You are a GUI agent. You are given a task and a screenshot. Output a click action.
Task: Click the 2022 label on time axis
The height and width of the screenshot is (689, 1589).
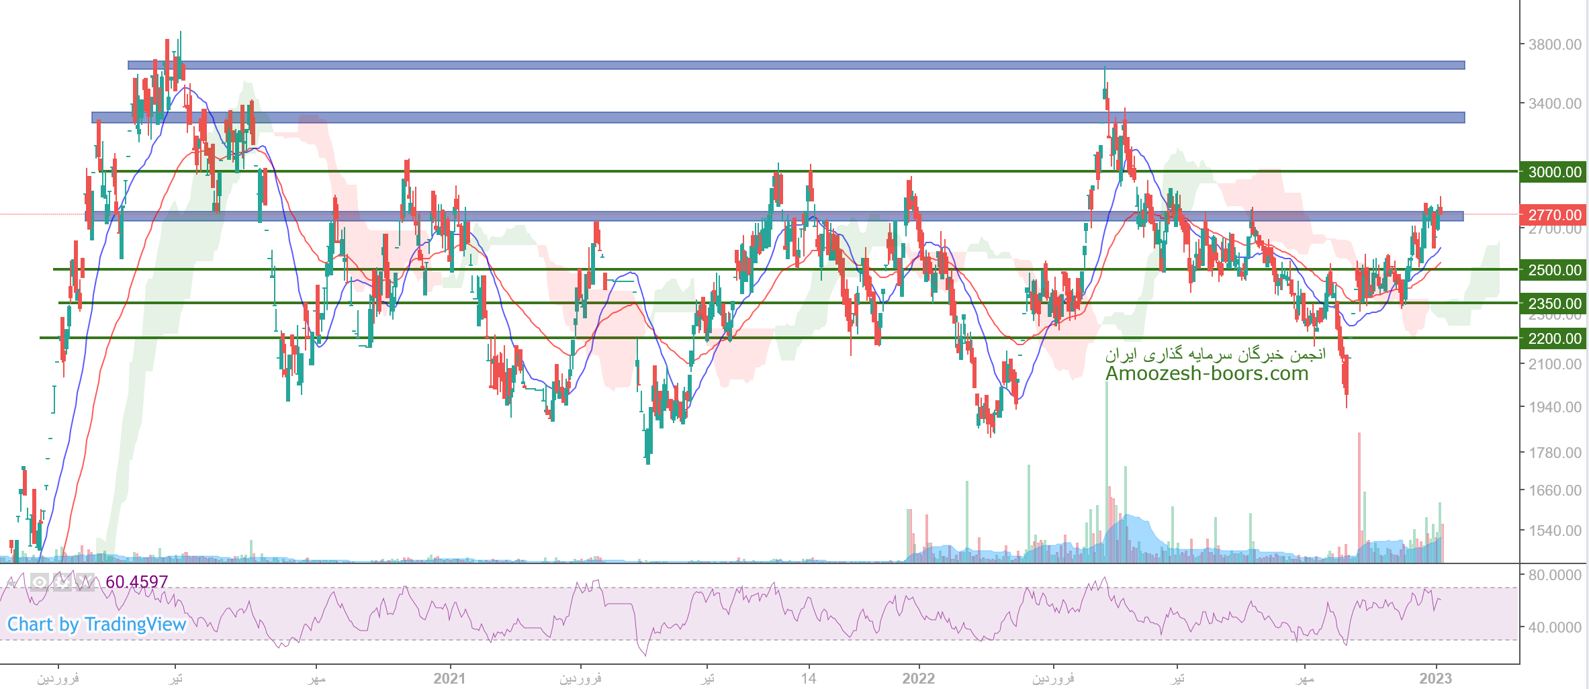pos(918,678)
